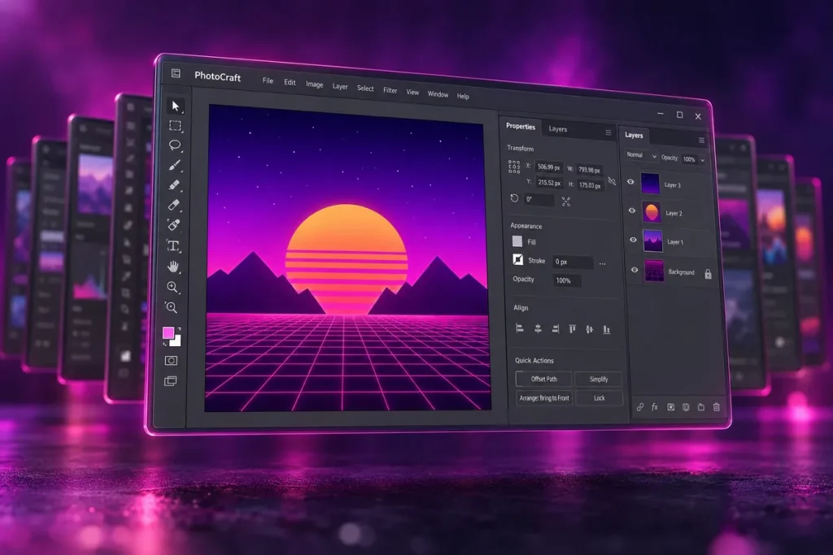Select the Healing bandage tool
Screen dimensions: 833x555
pyautogui.click(x=174, y=225)
